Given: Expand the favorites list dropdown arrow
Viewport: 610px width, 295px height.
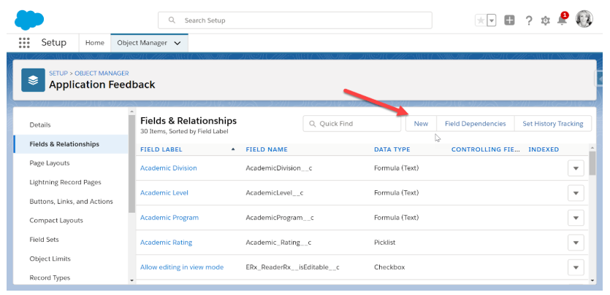Looking at the screenshot, I should 492,20.
